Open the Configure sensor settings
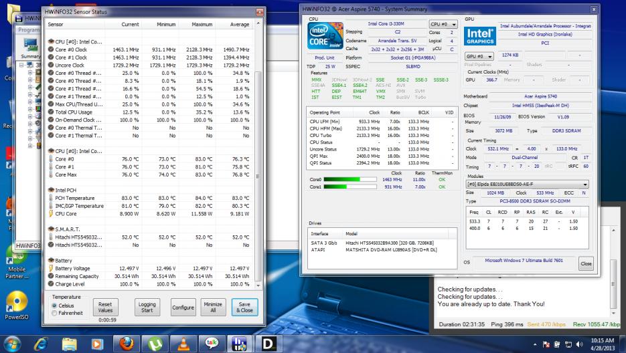Screen dimensions: 626x353 [x=183, y=308]
